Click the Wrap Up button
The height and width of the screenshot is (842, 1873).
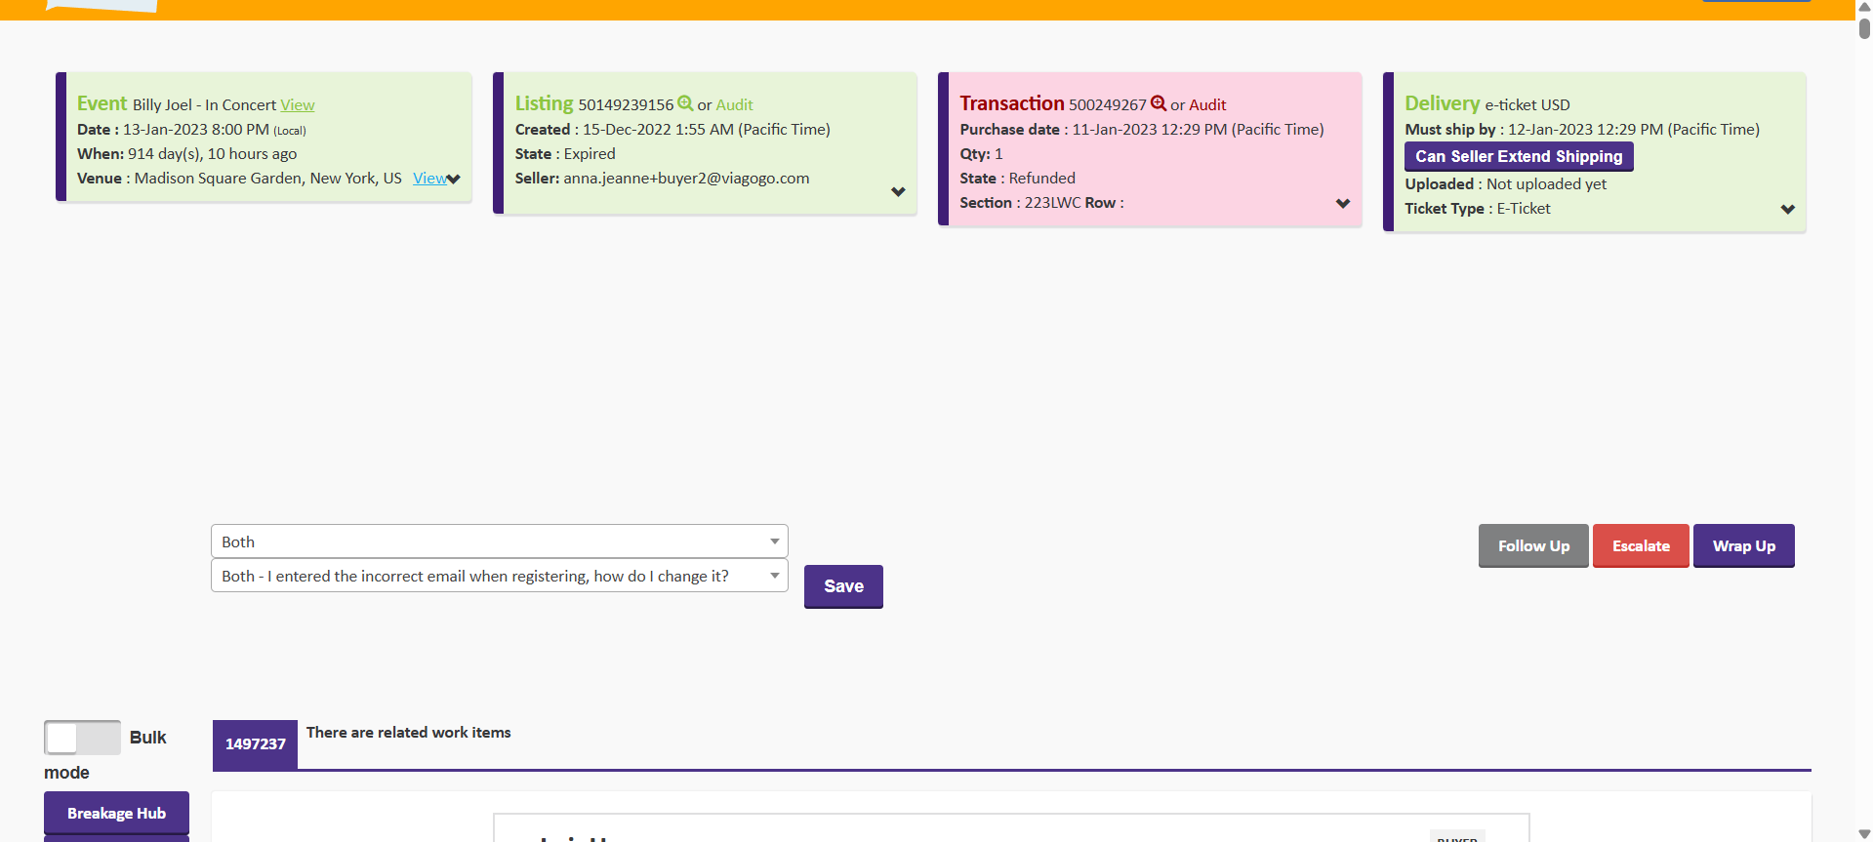click(1743, 546)
